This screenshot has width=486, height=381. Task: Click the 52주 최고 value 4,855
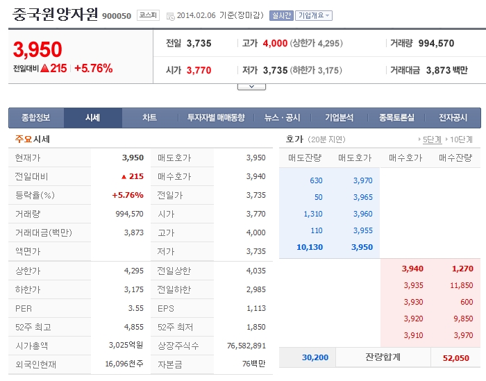[134, 327]
